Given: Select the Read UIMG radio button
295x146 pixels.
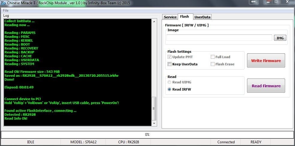Looking at the screenshot, I should [170, 82].
